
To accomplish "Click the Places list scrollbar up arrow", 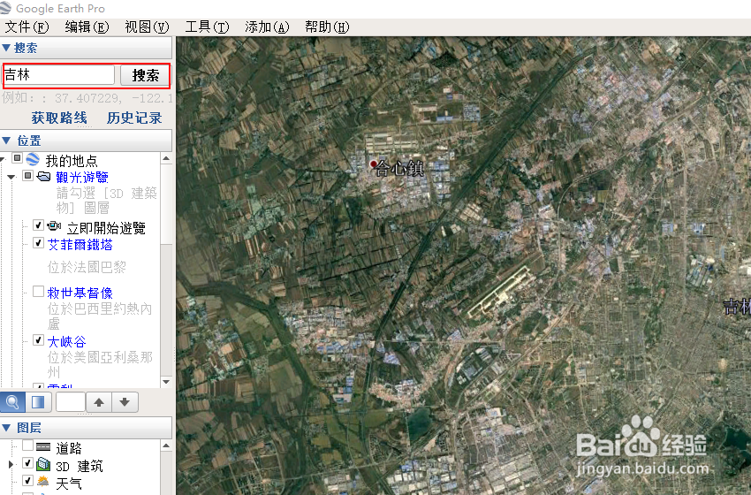I will (x=166, y=158).
